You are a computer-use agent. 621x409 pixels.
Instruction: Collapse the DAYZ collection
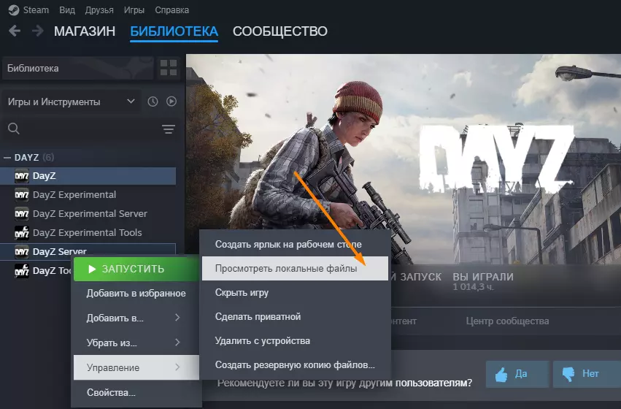pos(7,157)
